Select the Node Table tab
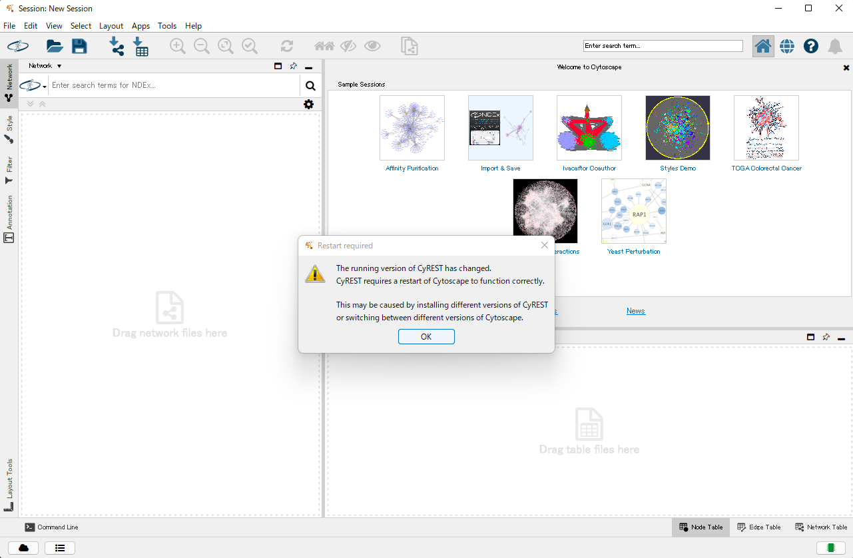The image size is (853, 558). tap(701, 527)
